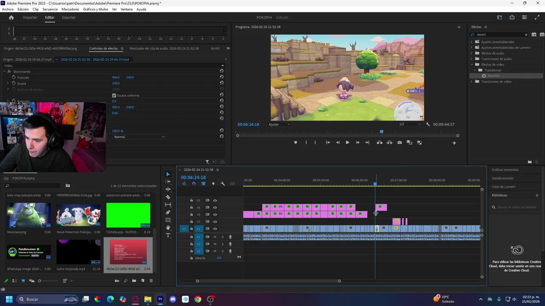This screenshot has width=545, height=306.
Task: Select the Hand tool
Action: point(168,228)
